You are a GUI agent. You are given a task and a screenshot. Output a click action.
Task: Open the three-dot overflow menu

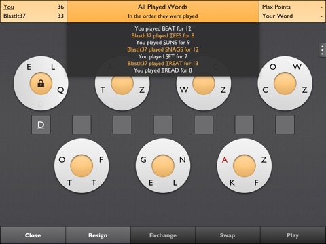click(323, 50)
